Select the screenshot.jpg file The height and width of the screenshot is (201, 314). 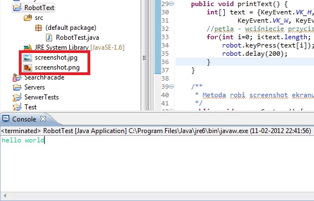56,57
